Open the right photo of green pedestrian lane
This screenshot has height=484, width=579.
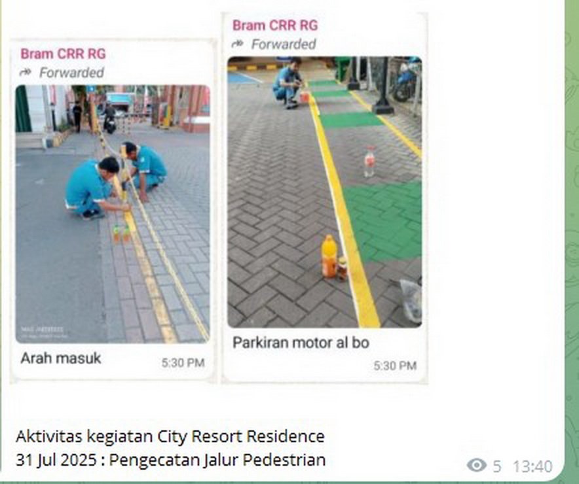(x=325, y=192)
